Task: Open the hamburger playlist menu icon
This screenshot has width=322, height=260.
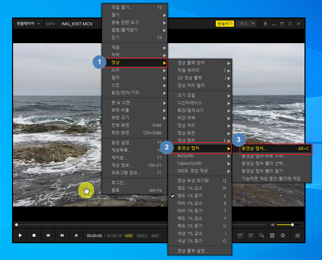Action: (x=298, y=236)
